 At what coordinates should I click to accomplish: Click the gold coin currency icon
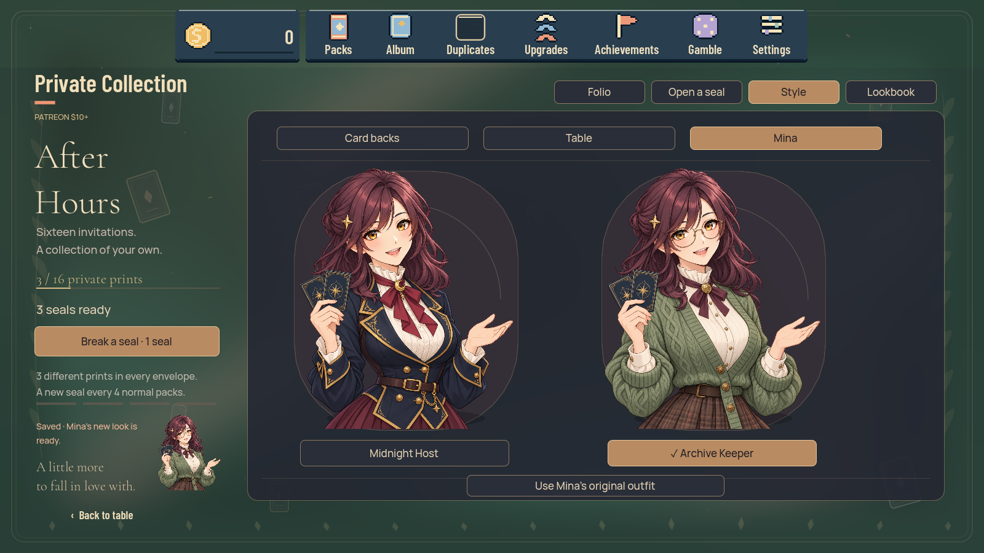pos(198,36)
